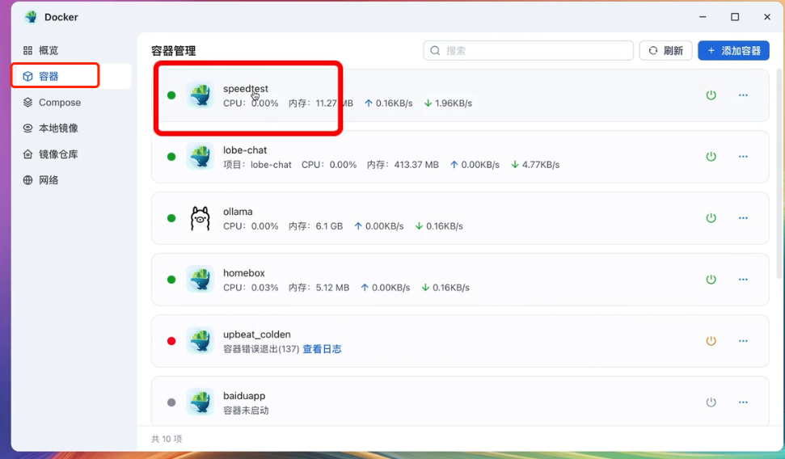The image size is (785, 459).
Task: Click the Compose layers icon in sidebar
Action: click(x=27, y=102)
